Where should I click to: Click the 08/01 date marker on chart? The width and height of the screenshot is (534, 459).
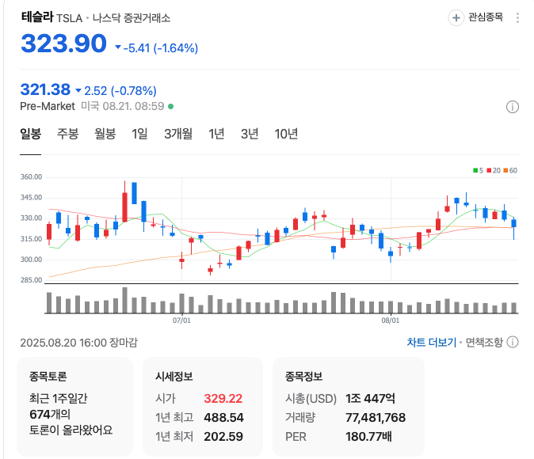pos(391,321)
